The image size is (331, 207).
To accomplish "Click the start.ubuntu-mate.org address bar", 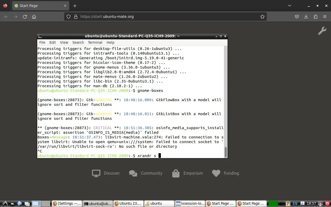I will 165,17.
